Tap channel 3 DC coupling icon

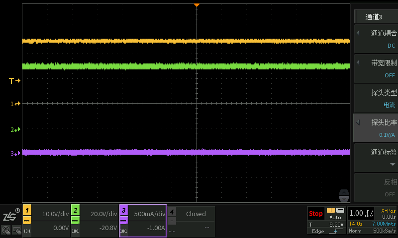click(123, 221)
